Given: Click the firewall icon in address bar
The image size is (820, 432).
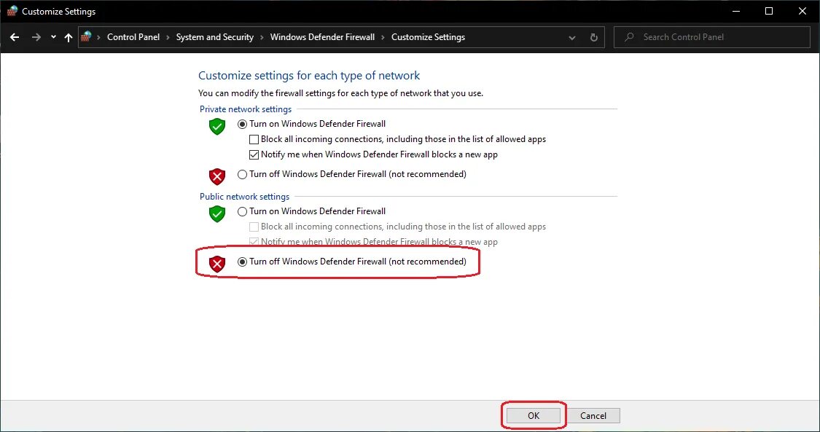Looking at the screenshot, I should (86, 36).
